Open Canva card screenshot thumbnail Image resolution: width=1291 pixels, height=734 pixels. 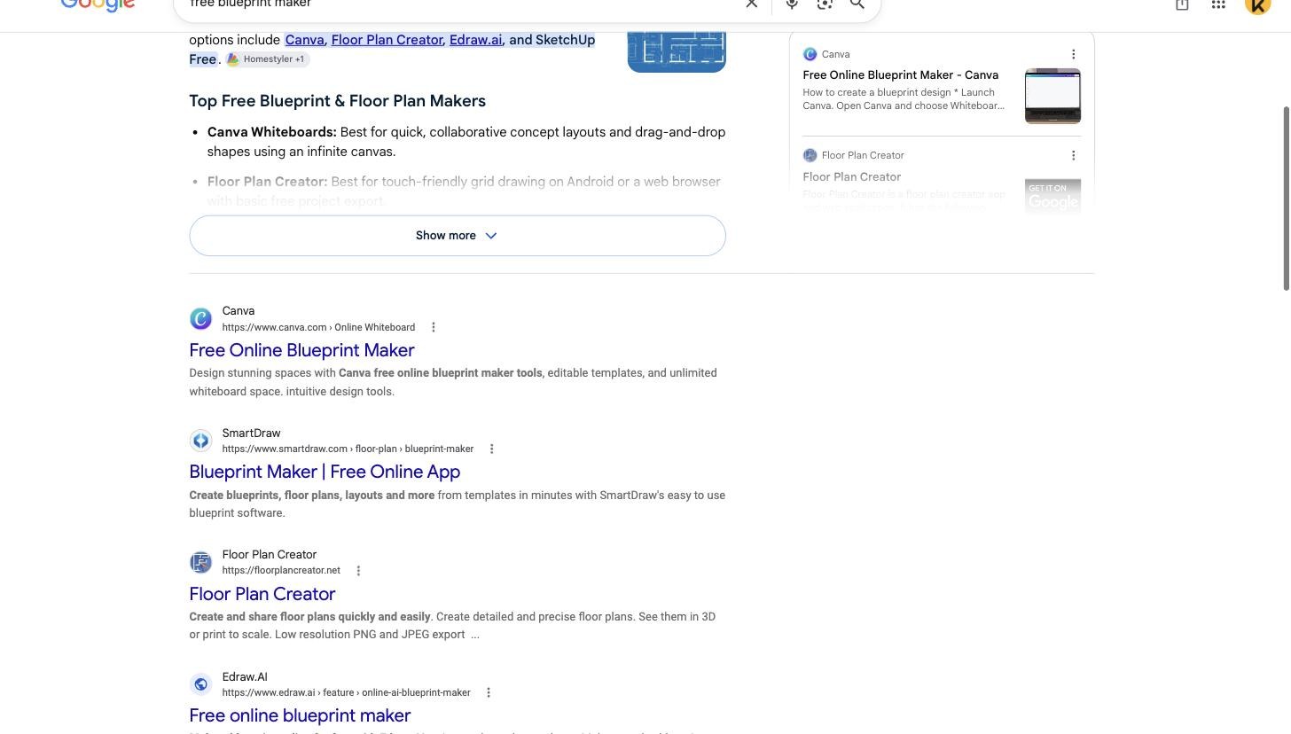(x=1052, y=96)
